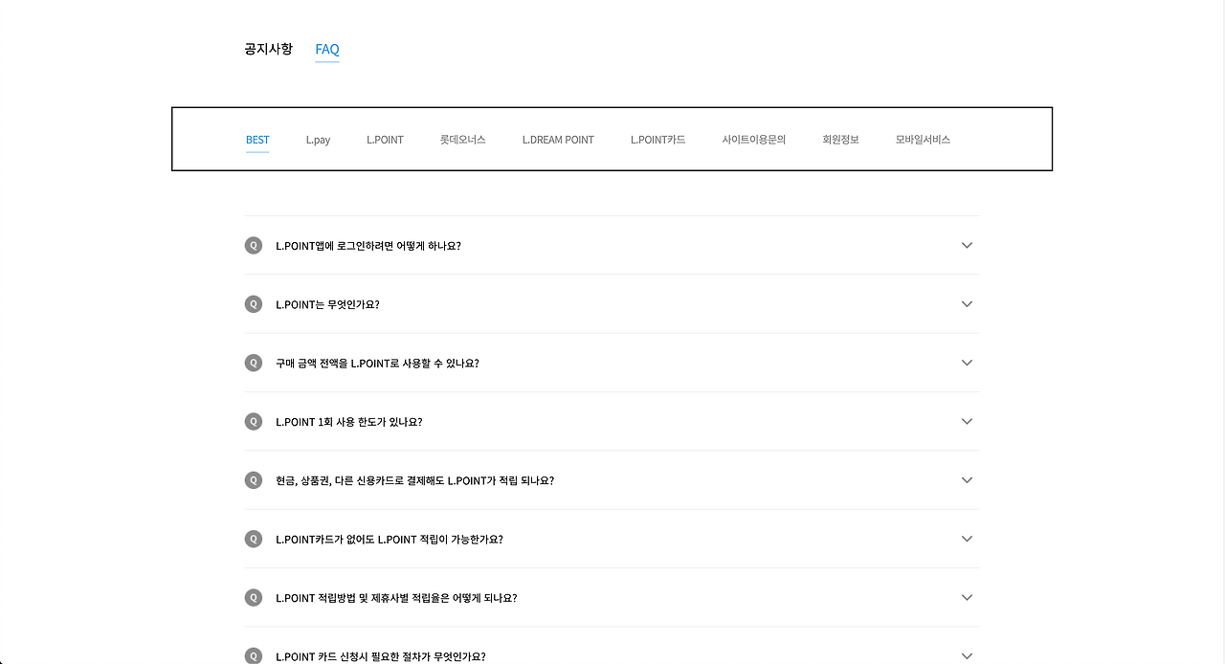Click Q icon beside L.POINT앱 로그인 question

pyautogui.click(x=254, y=246)
